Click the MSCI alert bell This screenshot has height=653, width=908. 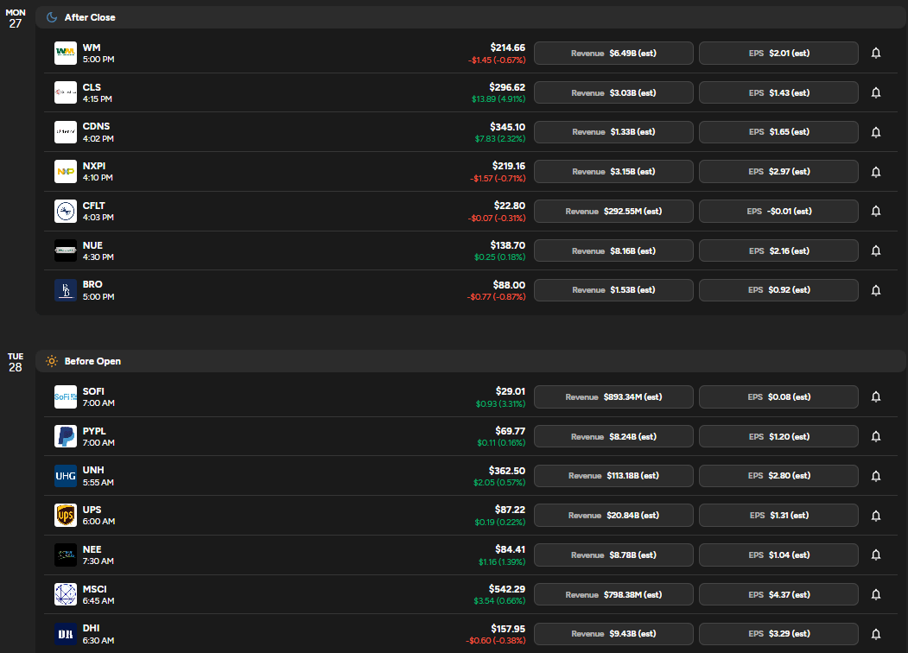point(875,594)
